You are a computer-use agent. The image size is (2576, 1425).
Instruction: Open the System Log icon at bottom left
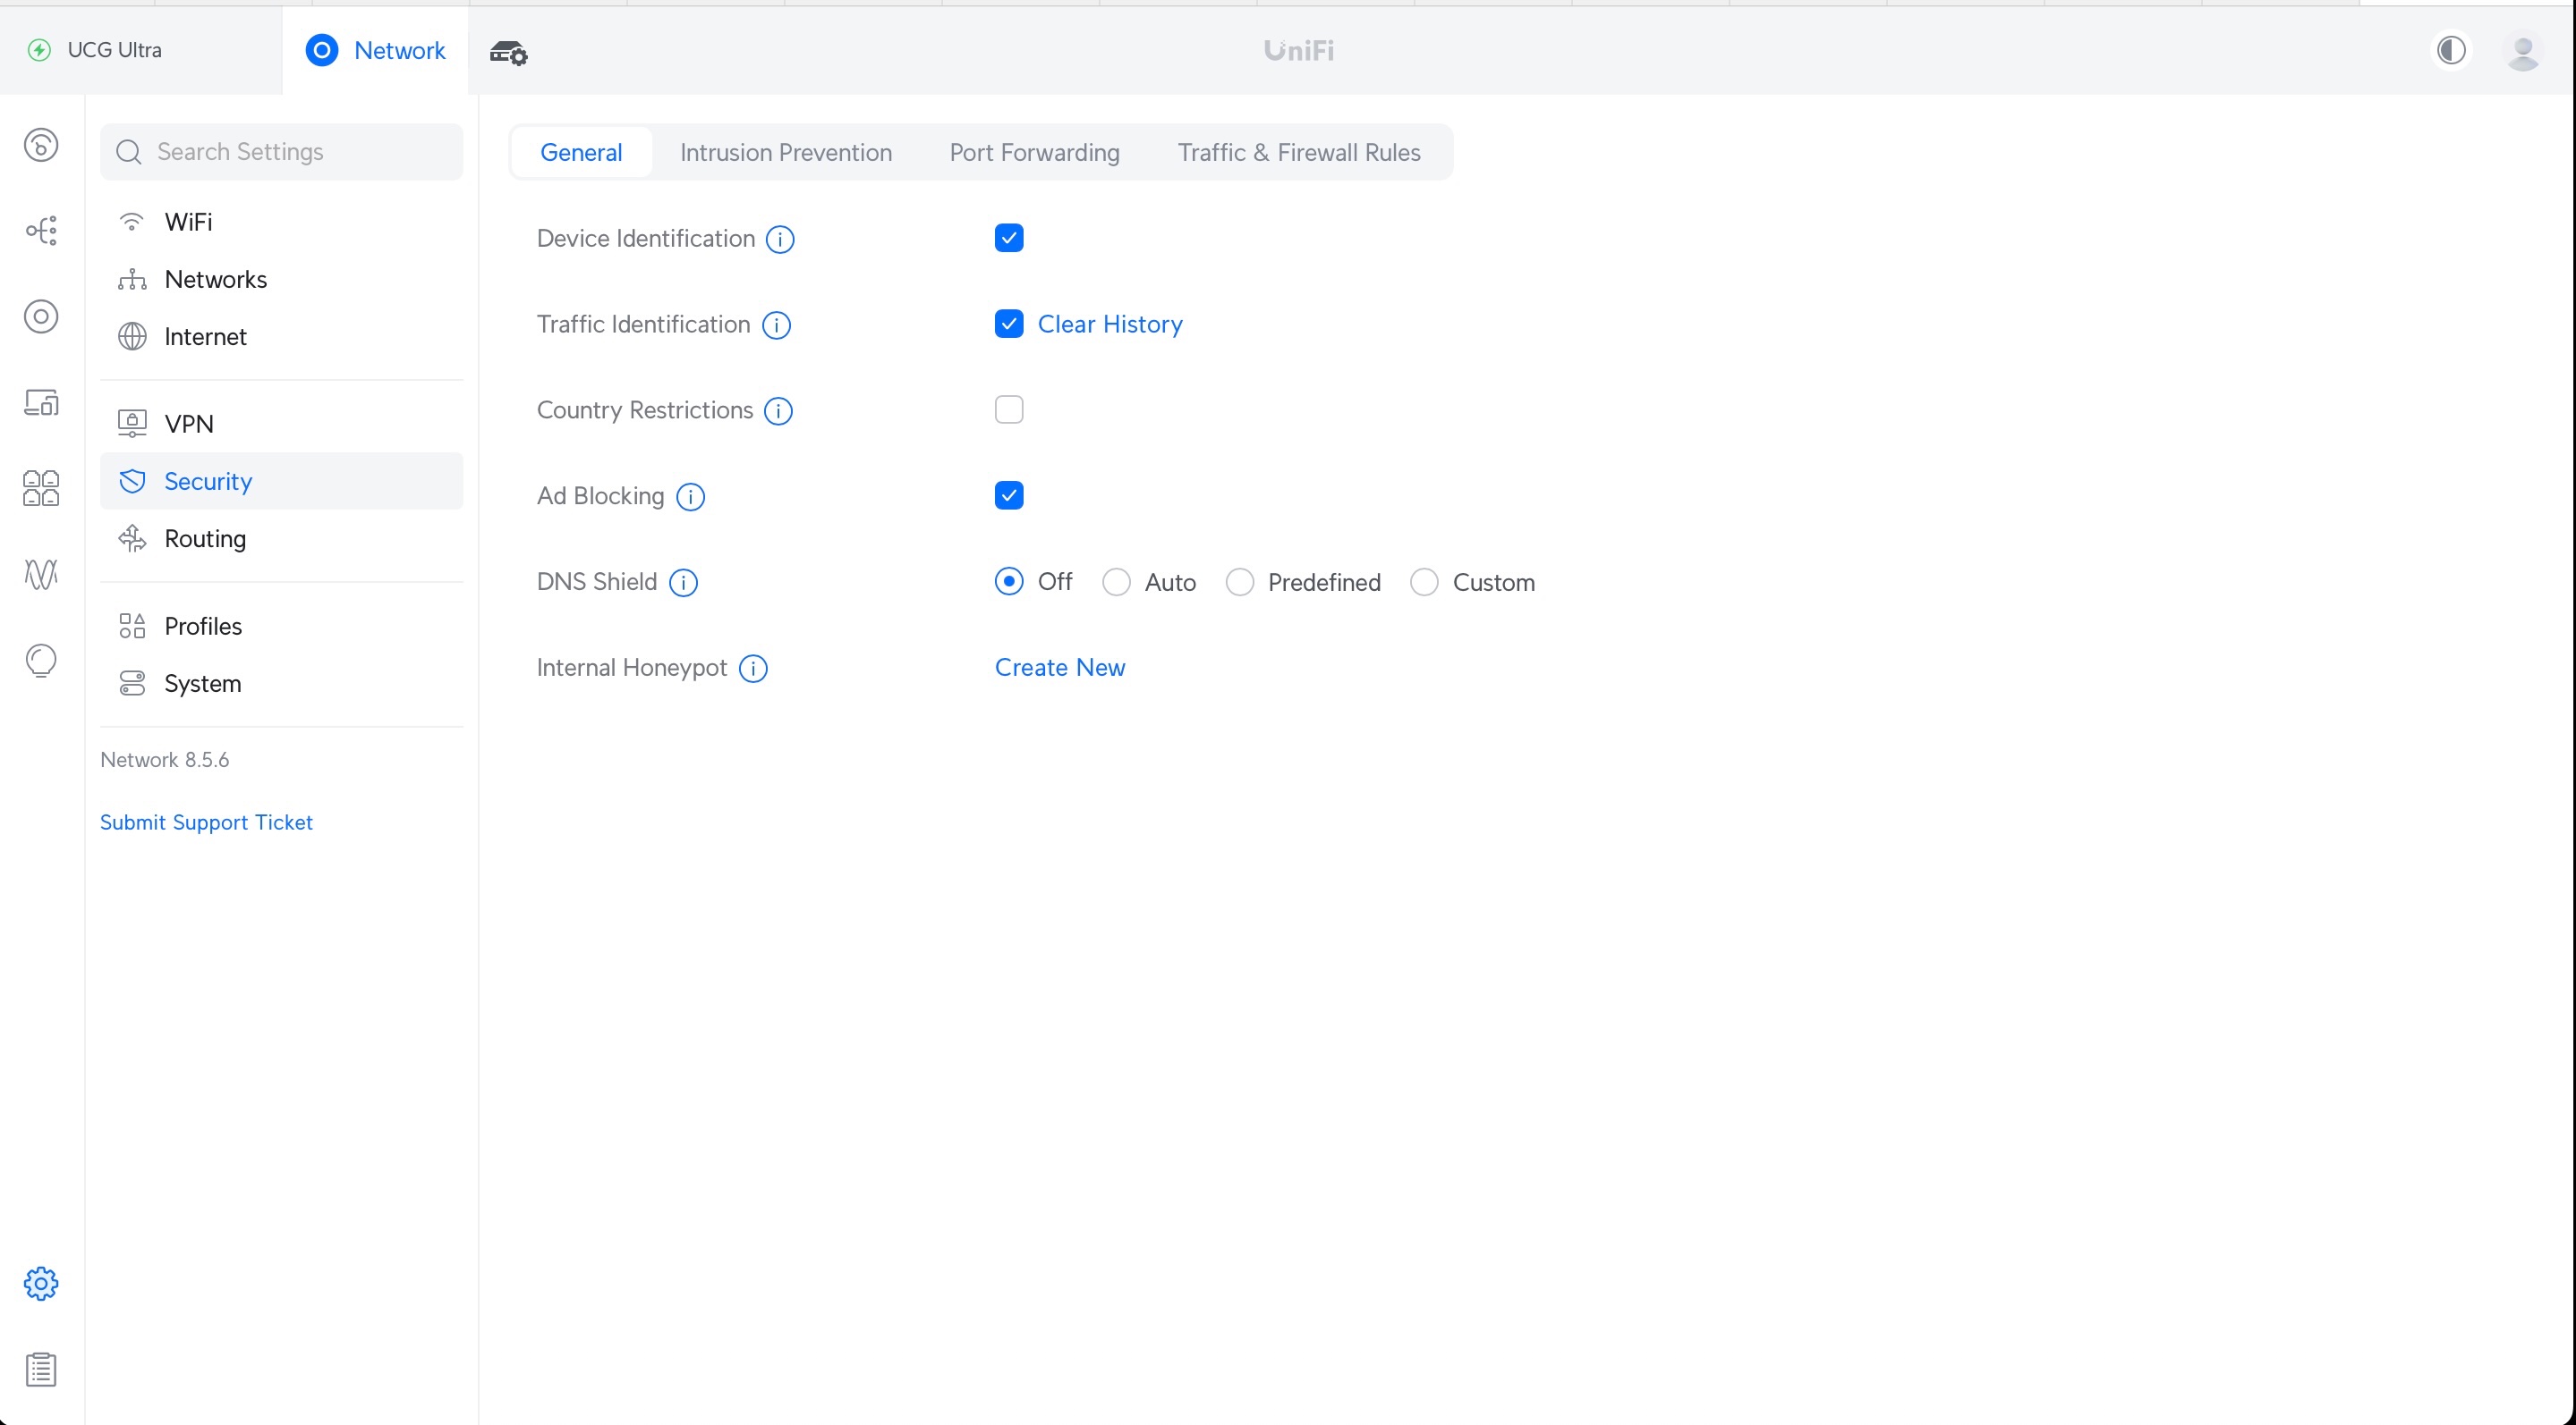click(x=41, y=1369)
